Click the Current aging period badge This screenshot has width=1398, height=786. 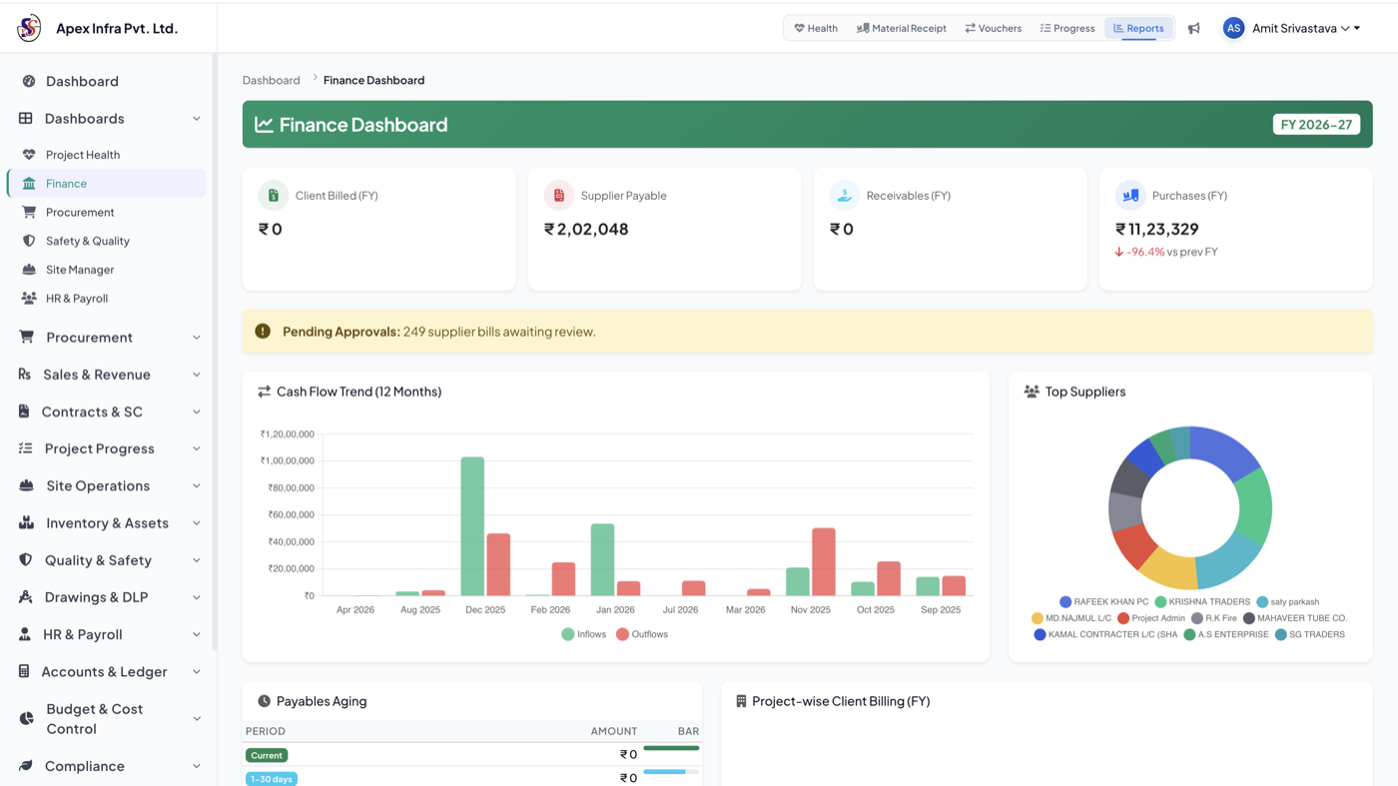tap(267, 755)
